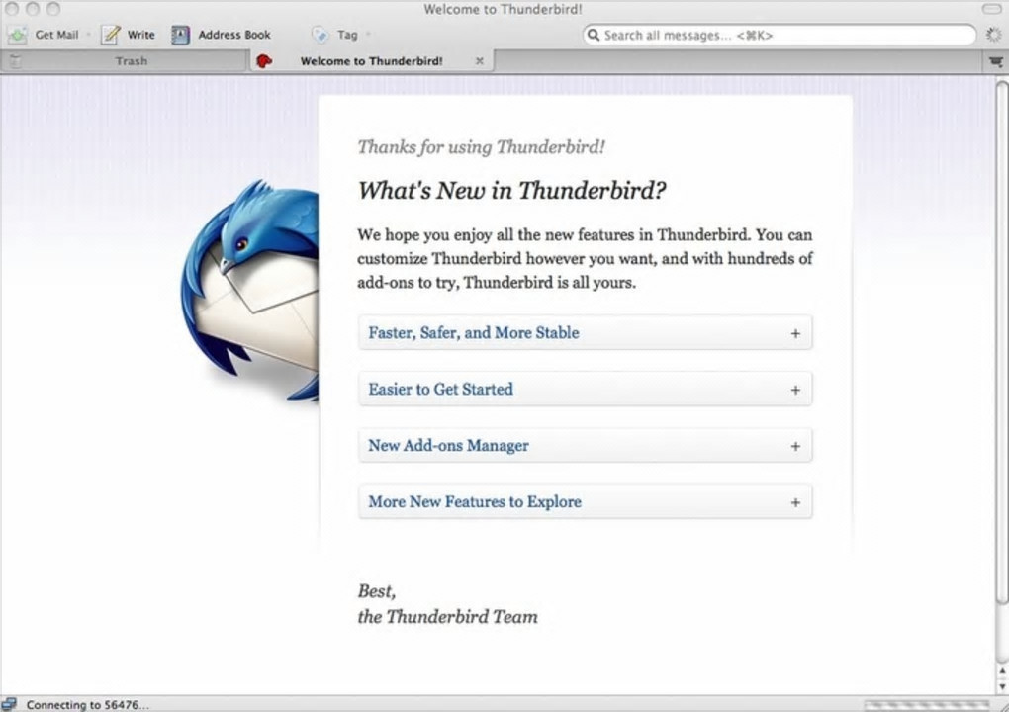Click plus sign beside Easier to Get Started
1009x712 pixels.
point(795,390)
